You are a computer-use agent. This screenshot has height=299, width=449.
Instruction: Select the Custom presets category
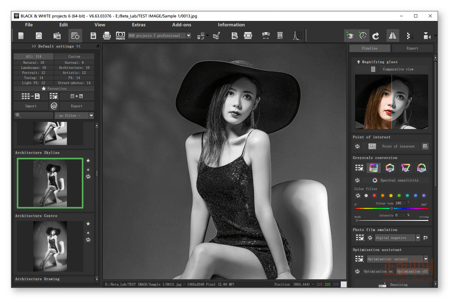point(74,56)
